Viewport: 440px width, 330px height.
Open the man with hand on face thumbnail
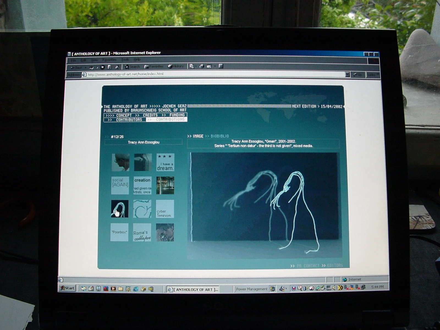point(165,232)
